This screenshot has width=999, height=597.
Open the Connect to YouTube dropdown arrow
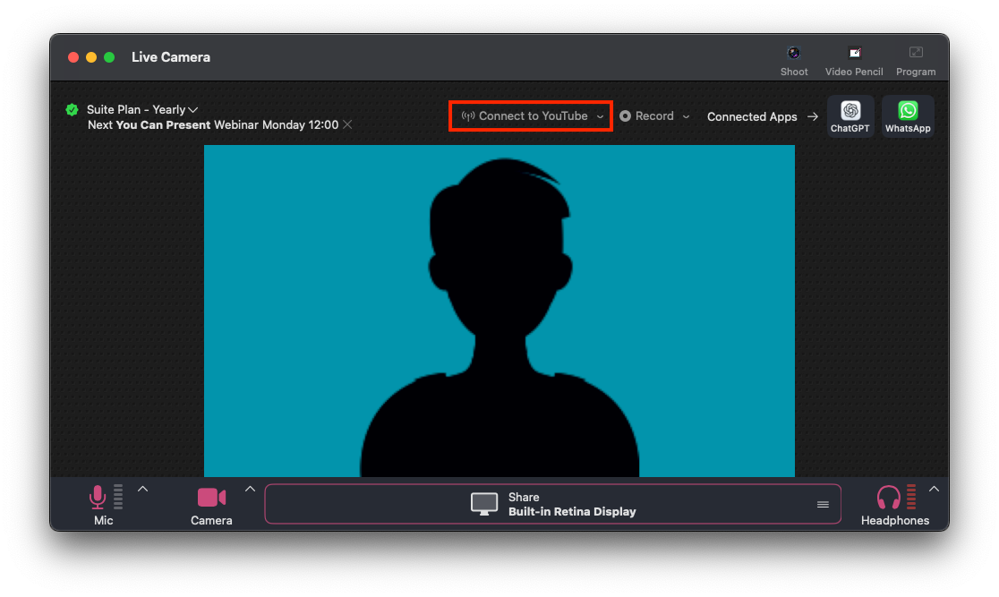[600, 116]
